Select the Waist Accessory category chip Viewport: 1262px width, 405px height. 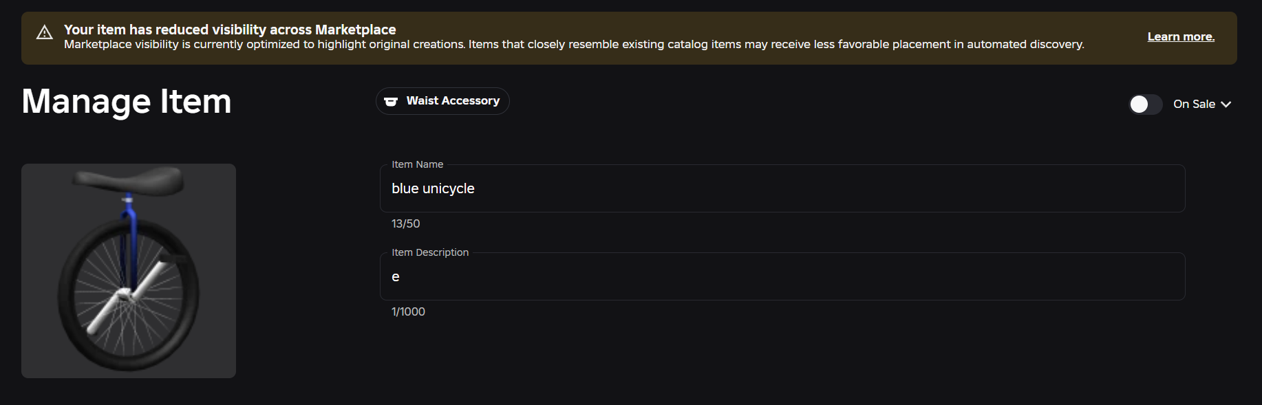pyautogui.click(x=442, y=101)
